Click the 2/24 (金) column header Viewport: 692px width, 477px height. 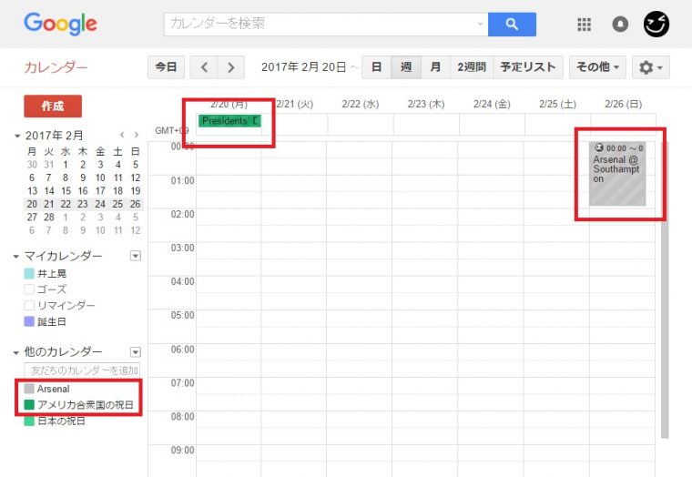point(492,104)
